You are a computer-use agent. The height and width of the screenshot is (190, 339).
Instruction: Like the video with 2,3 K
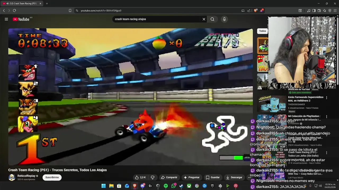coord(140,177)
